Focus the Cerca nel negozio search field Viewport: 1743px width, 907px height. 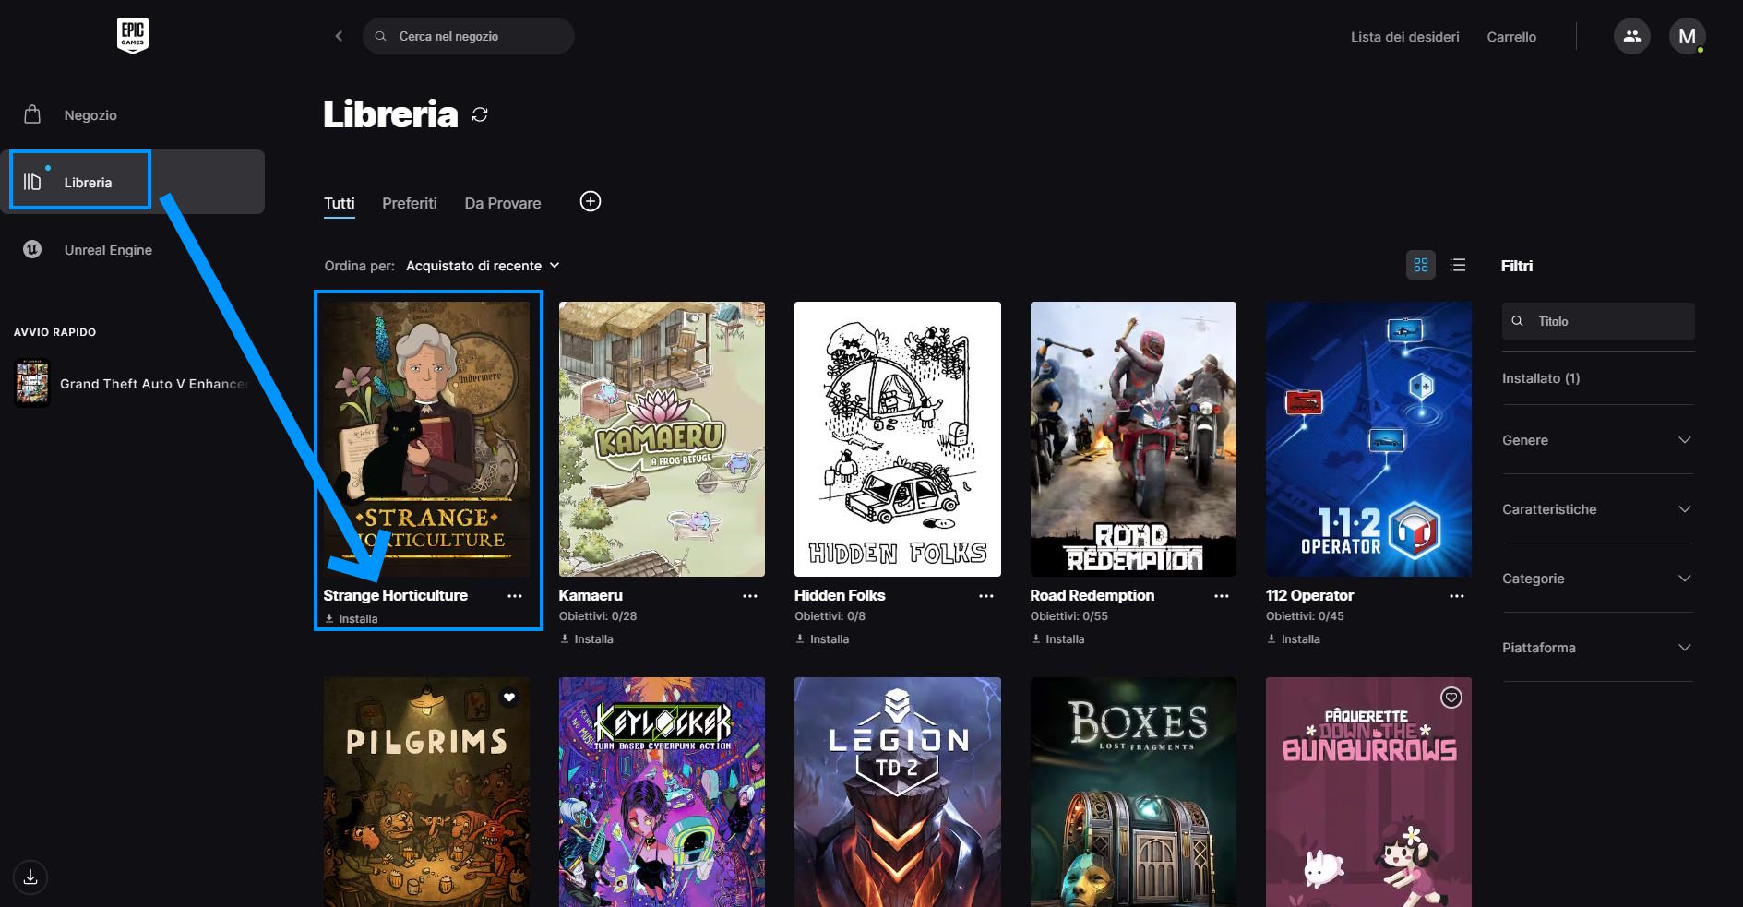(469, 36)
